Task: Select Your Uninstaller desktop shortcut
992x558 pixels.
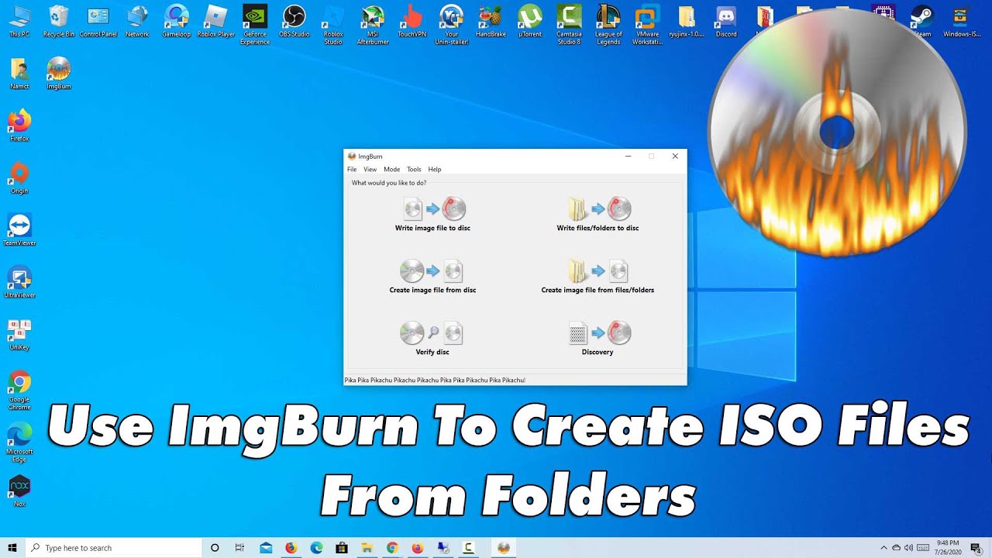Action: [452, 25]
